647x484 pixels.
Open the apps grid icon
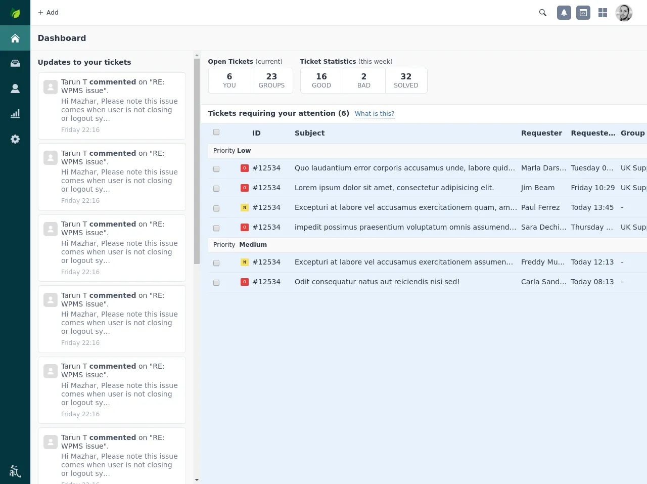pos(603,13)
